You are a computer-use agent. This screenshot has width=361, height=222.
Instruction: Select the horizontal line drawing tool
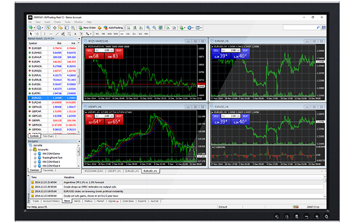tap(51, 34)
